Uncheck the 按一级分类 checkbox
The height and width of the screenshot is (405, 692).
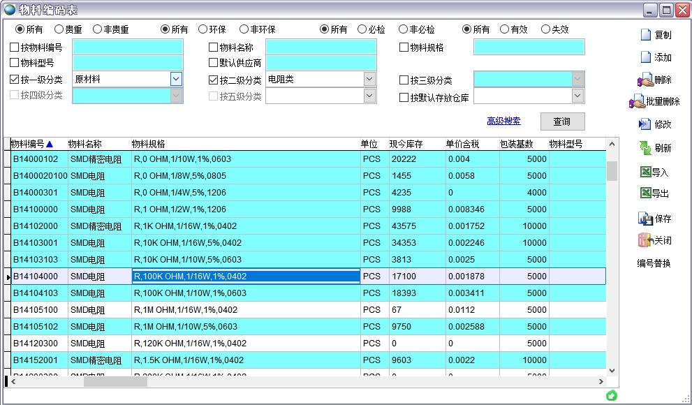[x=15, y=80]
